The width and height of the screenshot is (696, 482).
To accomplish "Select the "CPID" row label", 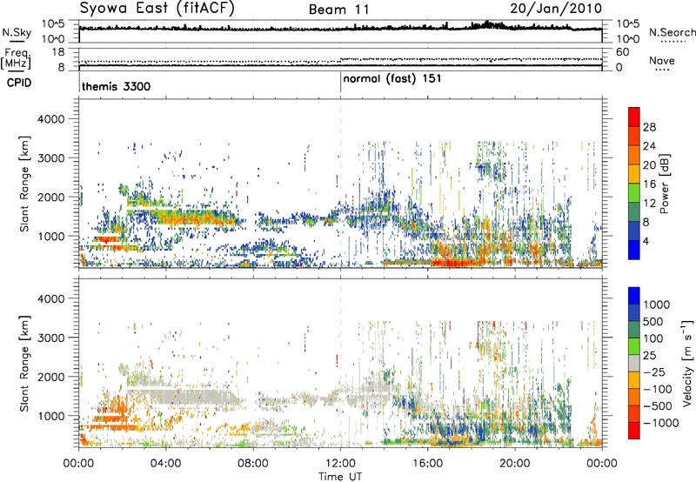I will point(19,83).
